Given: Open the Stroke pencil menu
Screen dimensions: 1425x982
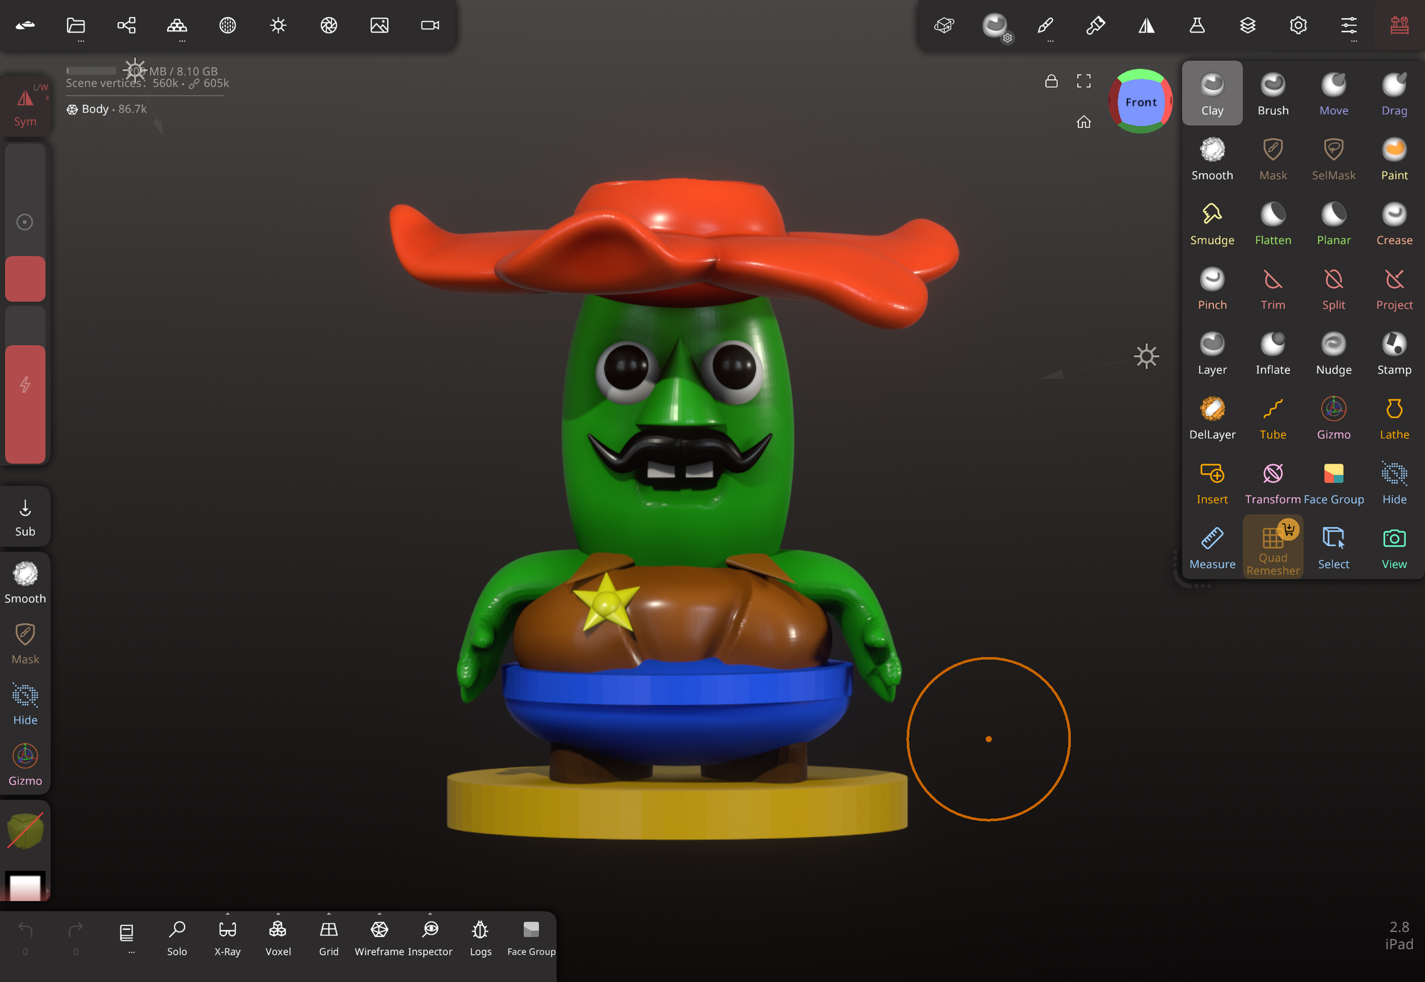Looking at the screenshot, I should [1045, 25].
